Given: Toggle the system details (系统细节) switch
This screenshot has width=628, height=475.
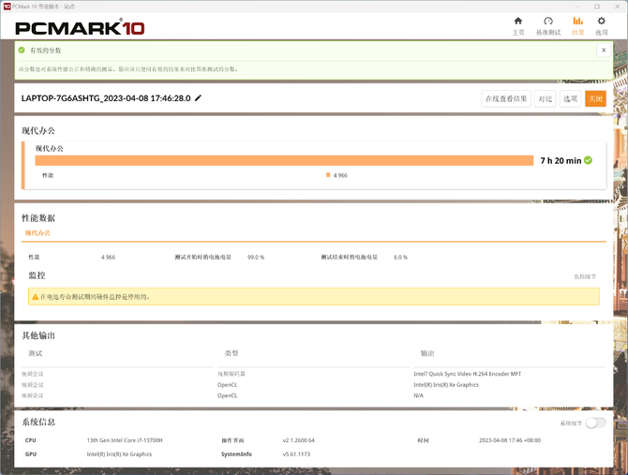Looking at the screenshot, I should [x=595, y=423].
